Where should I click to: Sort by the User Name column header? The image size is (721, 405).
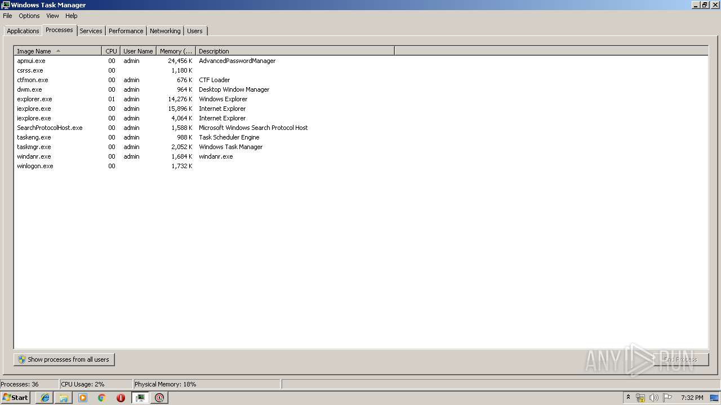(138, 51)
